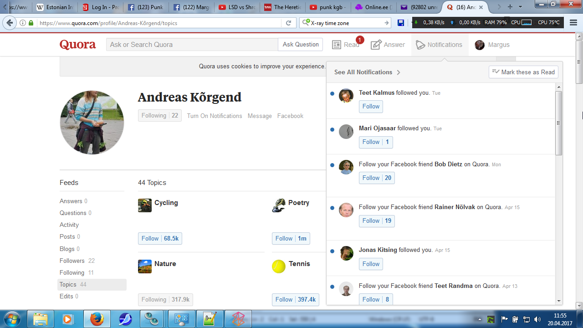Click the browser URL address bar

pos(159,23)
